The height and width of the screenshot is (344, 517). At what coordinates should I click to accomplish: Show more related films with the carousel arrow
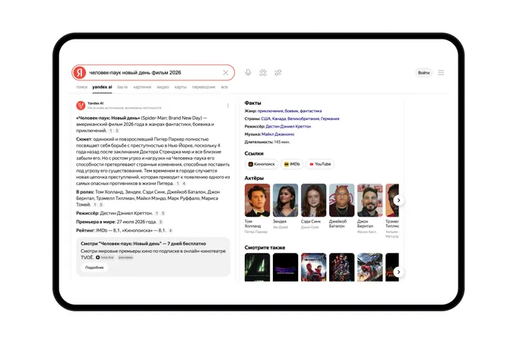click(398, 272)
